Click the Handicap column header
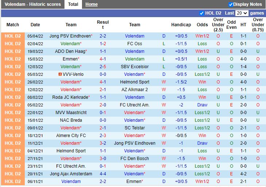The width and height of the screenshot is (266, 187). (181, 25)
